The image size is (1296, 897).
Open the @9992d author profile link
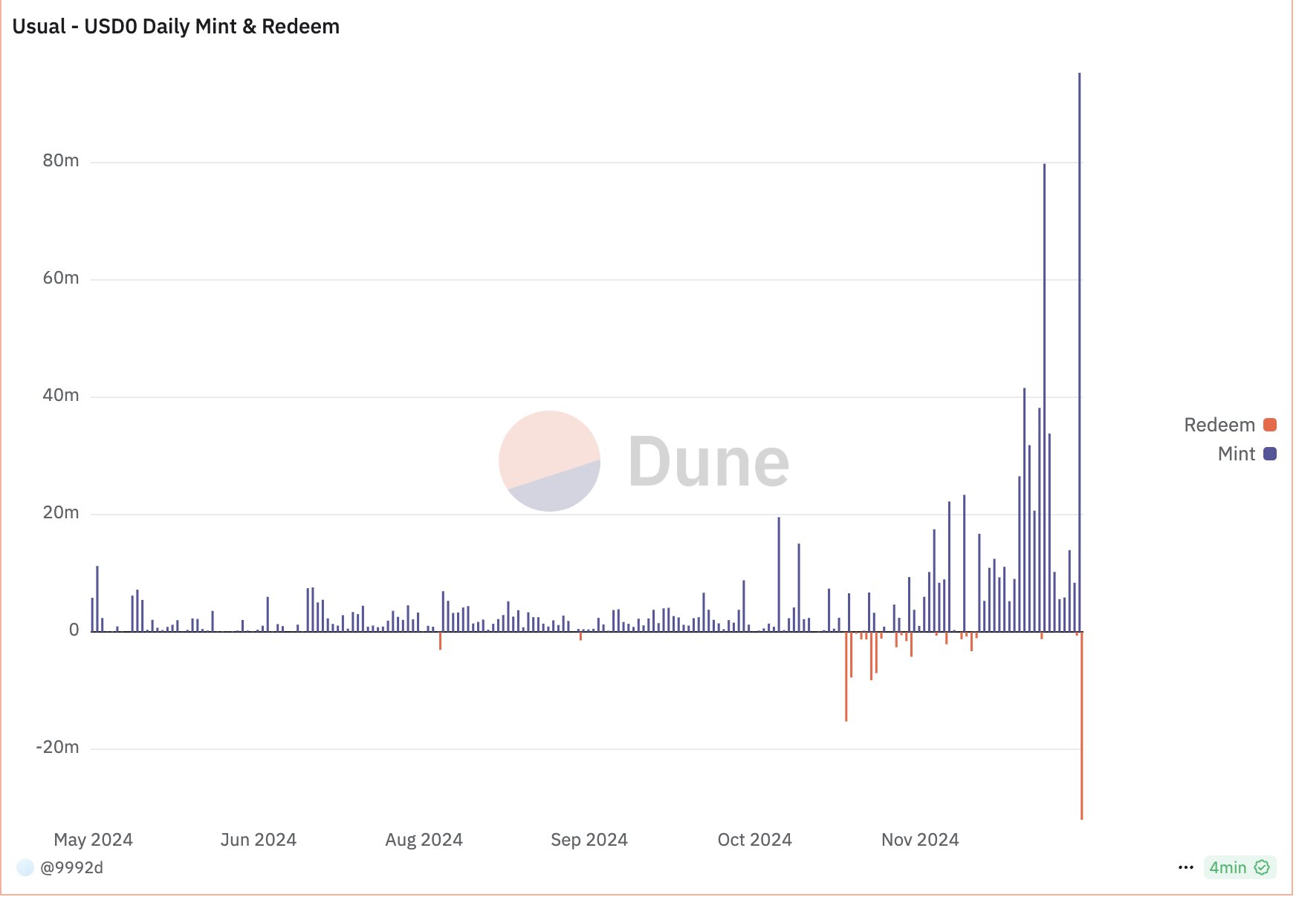pos(71,867)
